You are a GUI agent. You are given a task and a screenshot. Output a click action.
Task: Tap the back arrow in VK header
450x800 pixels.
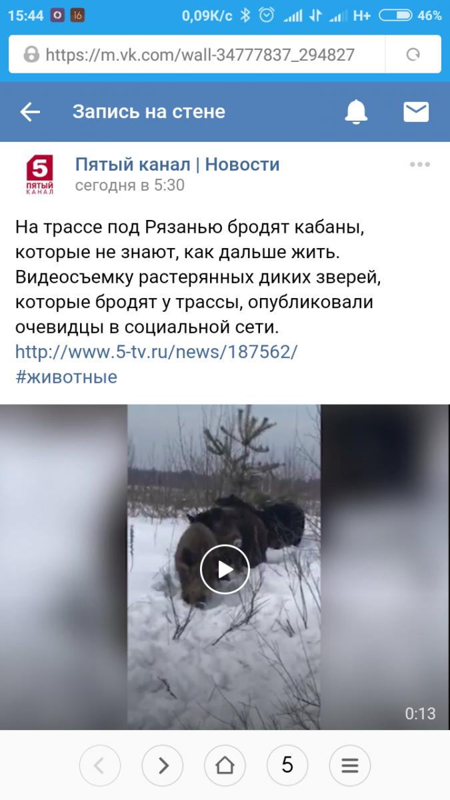point(30,112)
